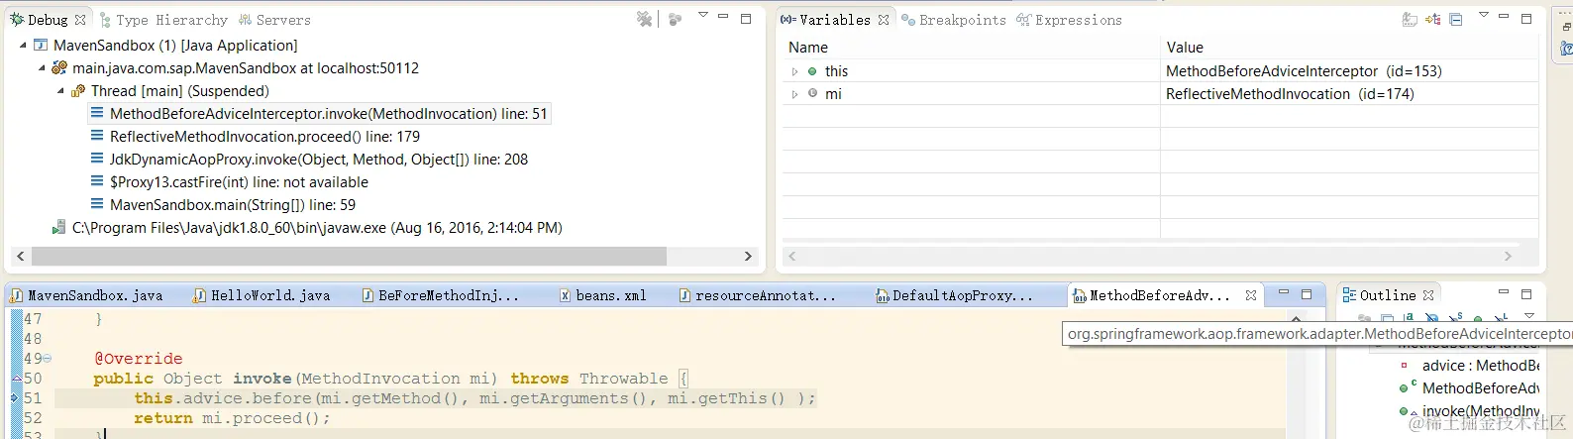Viewport: 1573px width, 439px height.
Task: Open the beans.xml editor tab
Action: tap(602, 295)
